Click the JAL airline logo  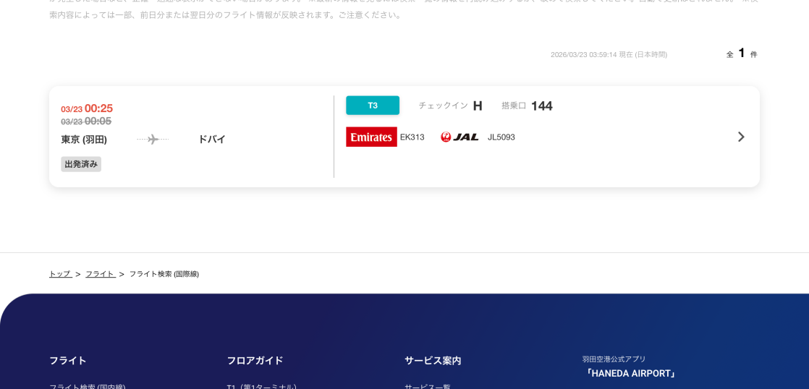(459, 137)
